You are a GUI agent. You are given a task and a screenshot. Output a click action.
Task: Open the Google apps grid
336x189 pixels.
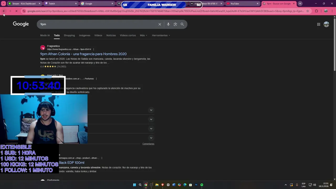click(318, 24)
